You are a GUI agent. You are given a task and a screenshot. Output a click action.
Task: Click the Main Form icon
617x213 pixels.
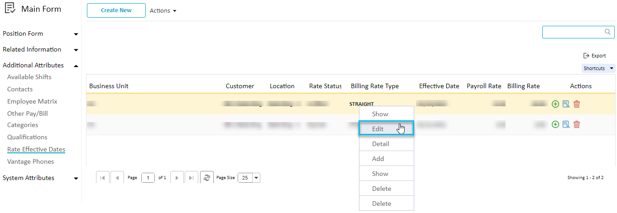[10, 9]
